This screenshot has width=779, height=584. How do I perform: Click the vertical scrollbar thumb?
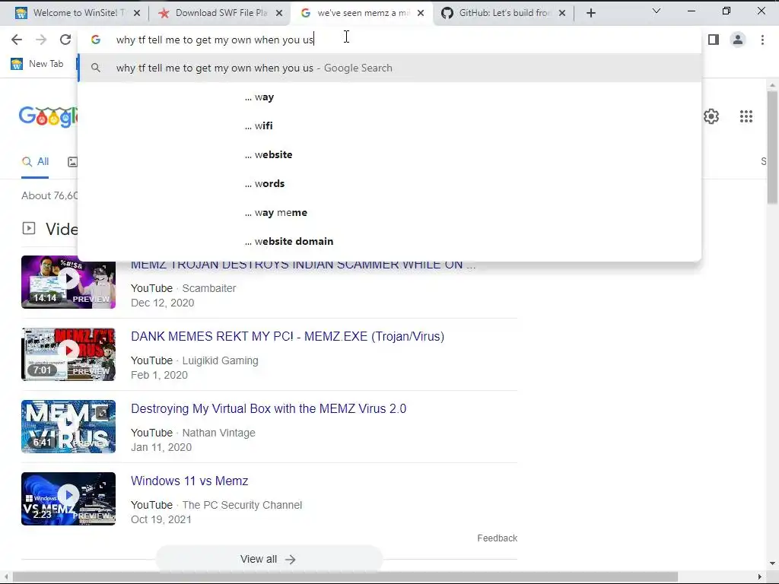772,147
